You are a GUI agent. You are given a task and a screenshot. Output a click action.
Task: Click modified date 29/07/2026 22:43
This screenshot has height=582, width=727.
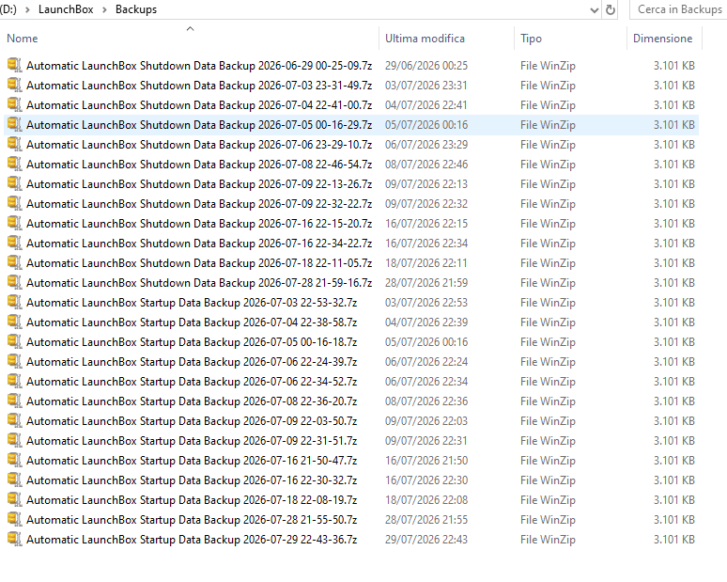[426, 540]
